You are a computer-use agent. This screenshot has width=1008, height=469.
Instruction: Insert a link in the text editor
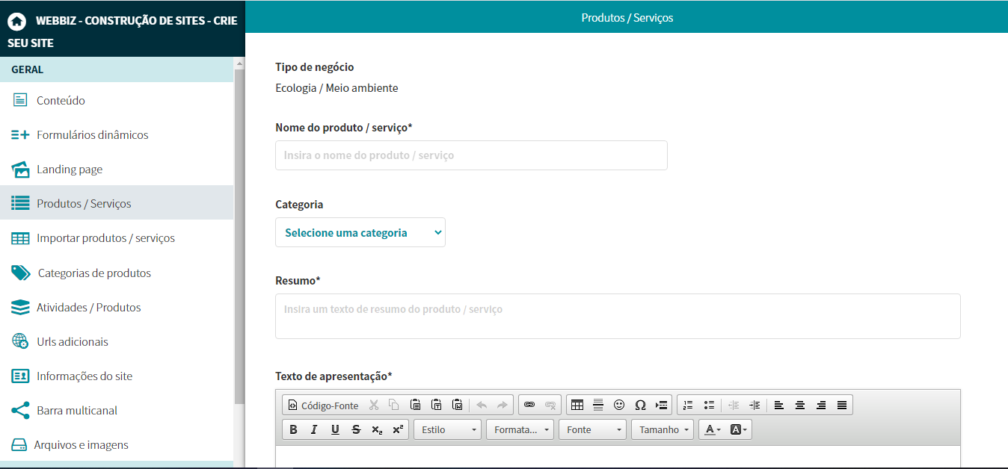529,405
